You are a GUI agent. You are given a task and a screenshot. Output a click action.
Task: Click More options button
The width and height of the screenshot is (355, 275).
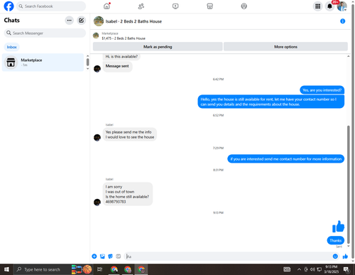point(285,47)
